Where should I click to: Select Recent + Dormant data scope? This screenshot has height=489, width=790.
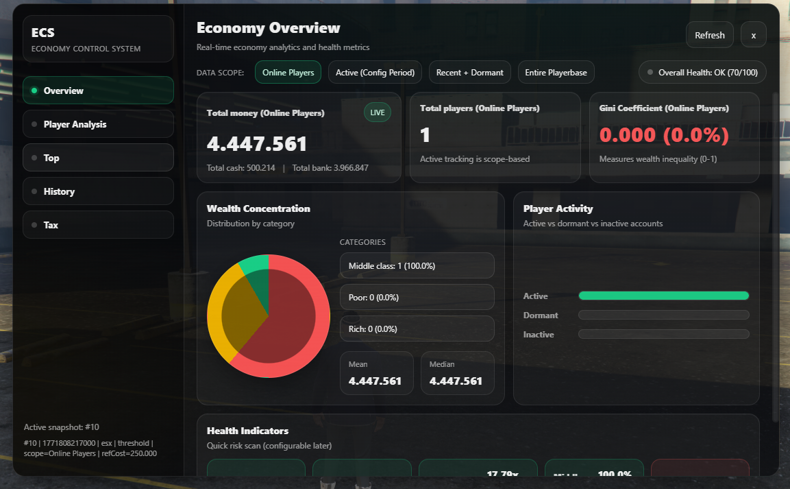(469, 72)
